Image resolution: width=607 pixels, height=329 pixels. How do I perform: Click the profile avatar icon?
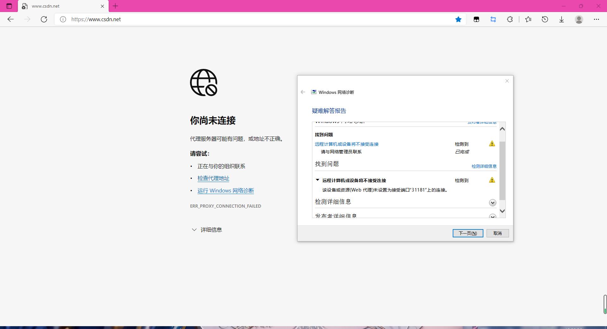(x=579, y=19)
